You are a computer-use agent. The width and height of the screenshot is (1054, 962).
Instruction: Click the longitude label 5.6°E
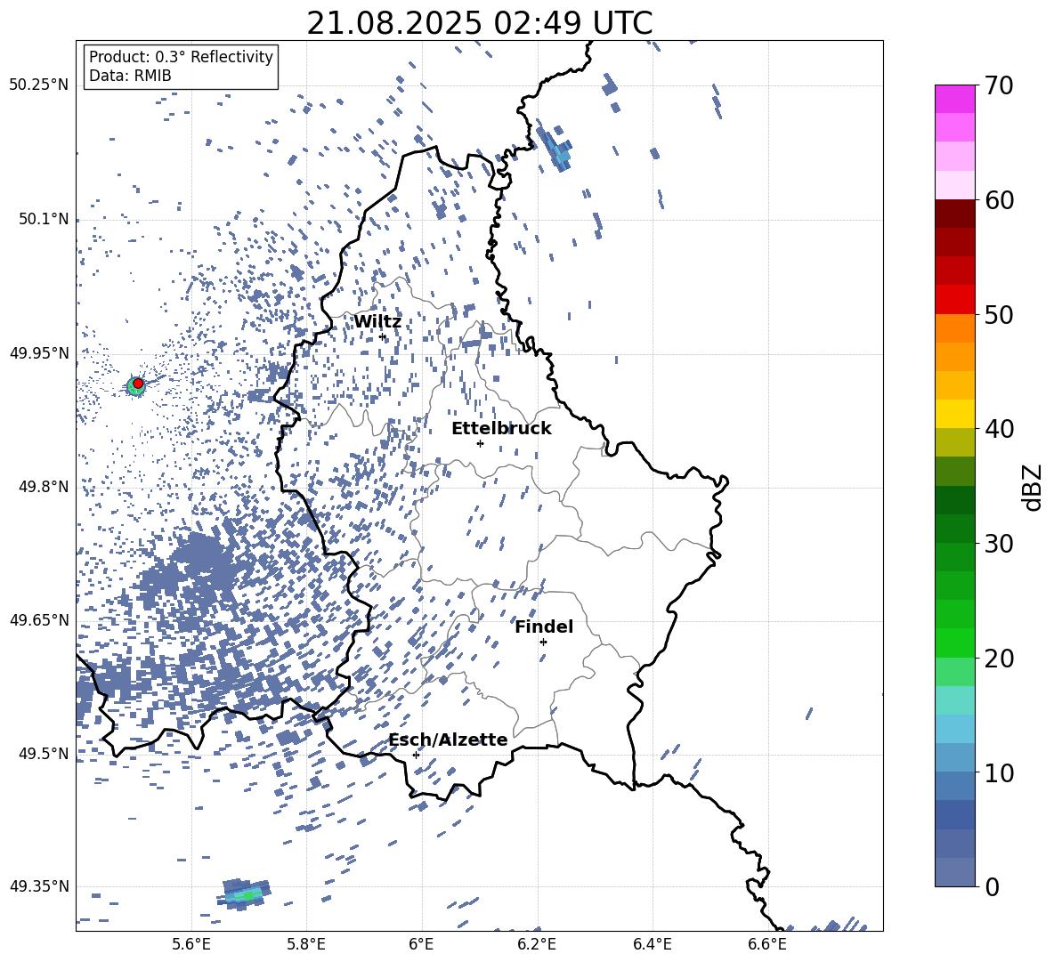[191, 944]
